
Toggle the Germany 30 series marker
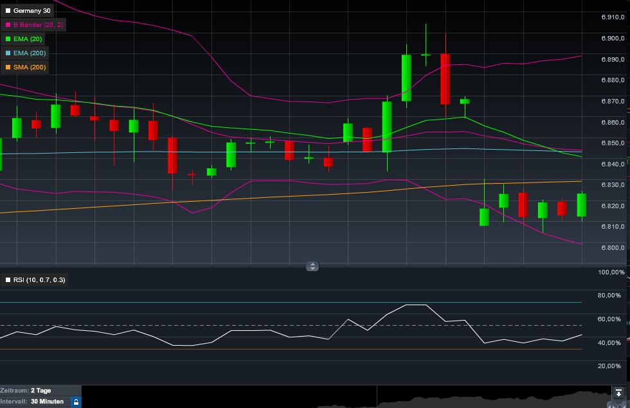(7, 10)
